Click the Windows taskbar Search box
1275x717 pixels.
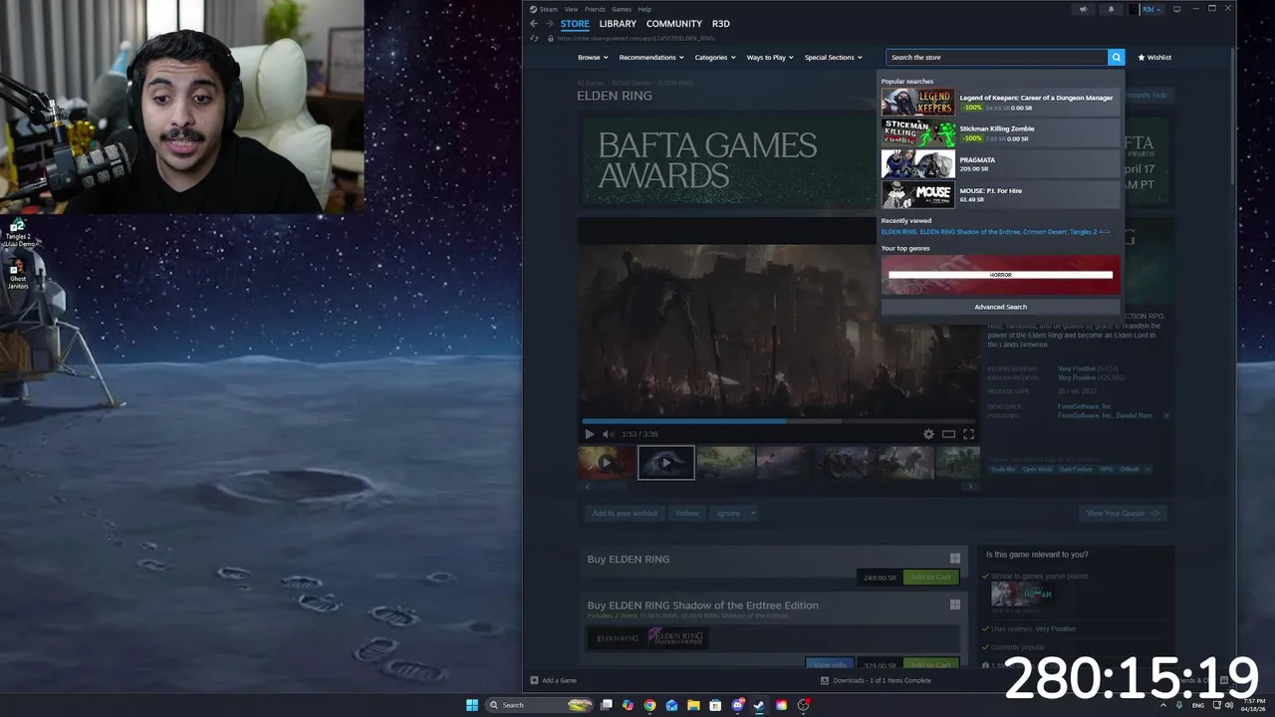[x=539, y=705]
